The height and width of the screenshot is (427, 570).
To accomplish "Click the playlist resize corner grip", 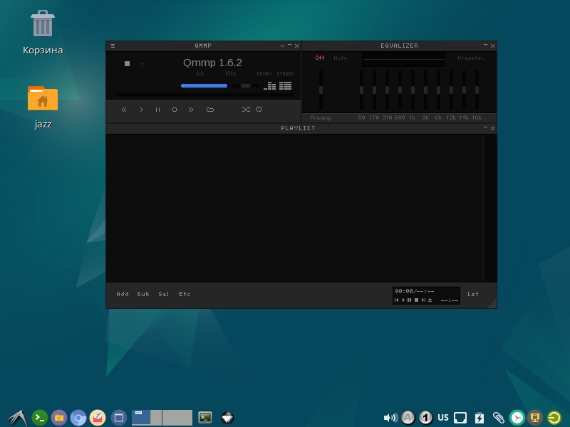I will coord(492,304).
